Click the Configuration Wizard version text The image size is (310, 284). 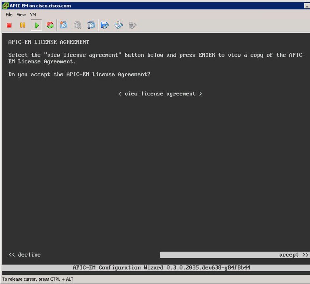pos(162,267)
